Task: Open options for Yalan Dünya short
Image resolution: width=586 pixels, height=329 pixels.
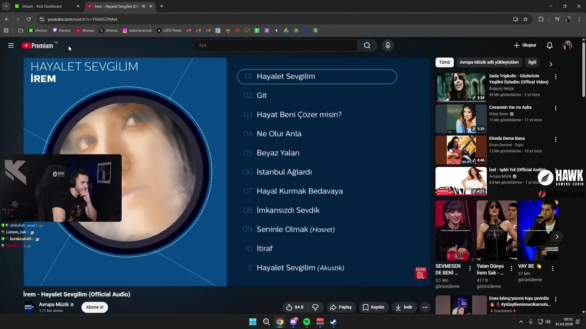Action: pos(511,269)
